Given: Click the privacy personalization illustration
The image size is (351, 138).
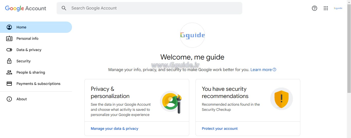Looking at the screenshot, I should click(171, 102).
